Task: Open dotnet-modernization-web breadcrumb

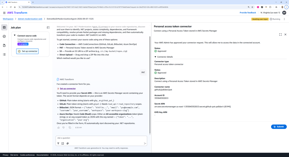Action: tap(30, 19)
